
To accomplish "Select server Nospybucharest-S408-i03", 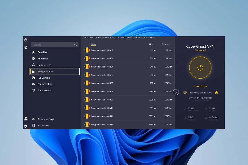I will click(x=128, y=59).
